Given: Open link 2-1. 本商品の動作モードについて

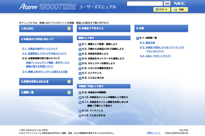Looking at the screenshot, I should point(40,49).
